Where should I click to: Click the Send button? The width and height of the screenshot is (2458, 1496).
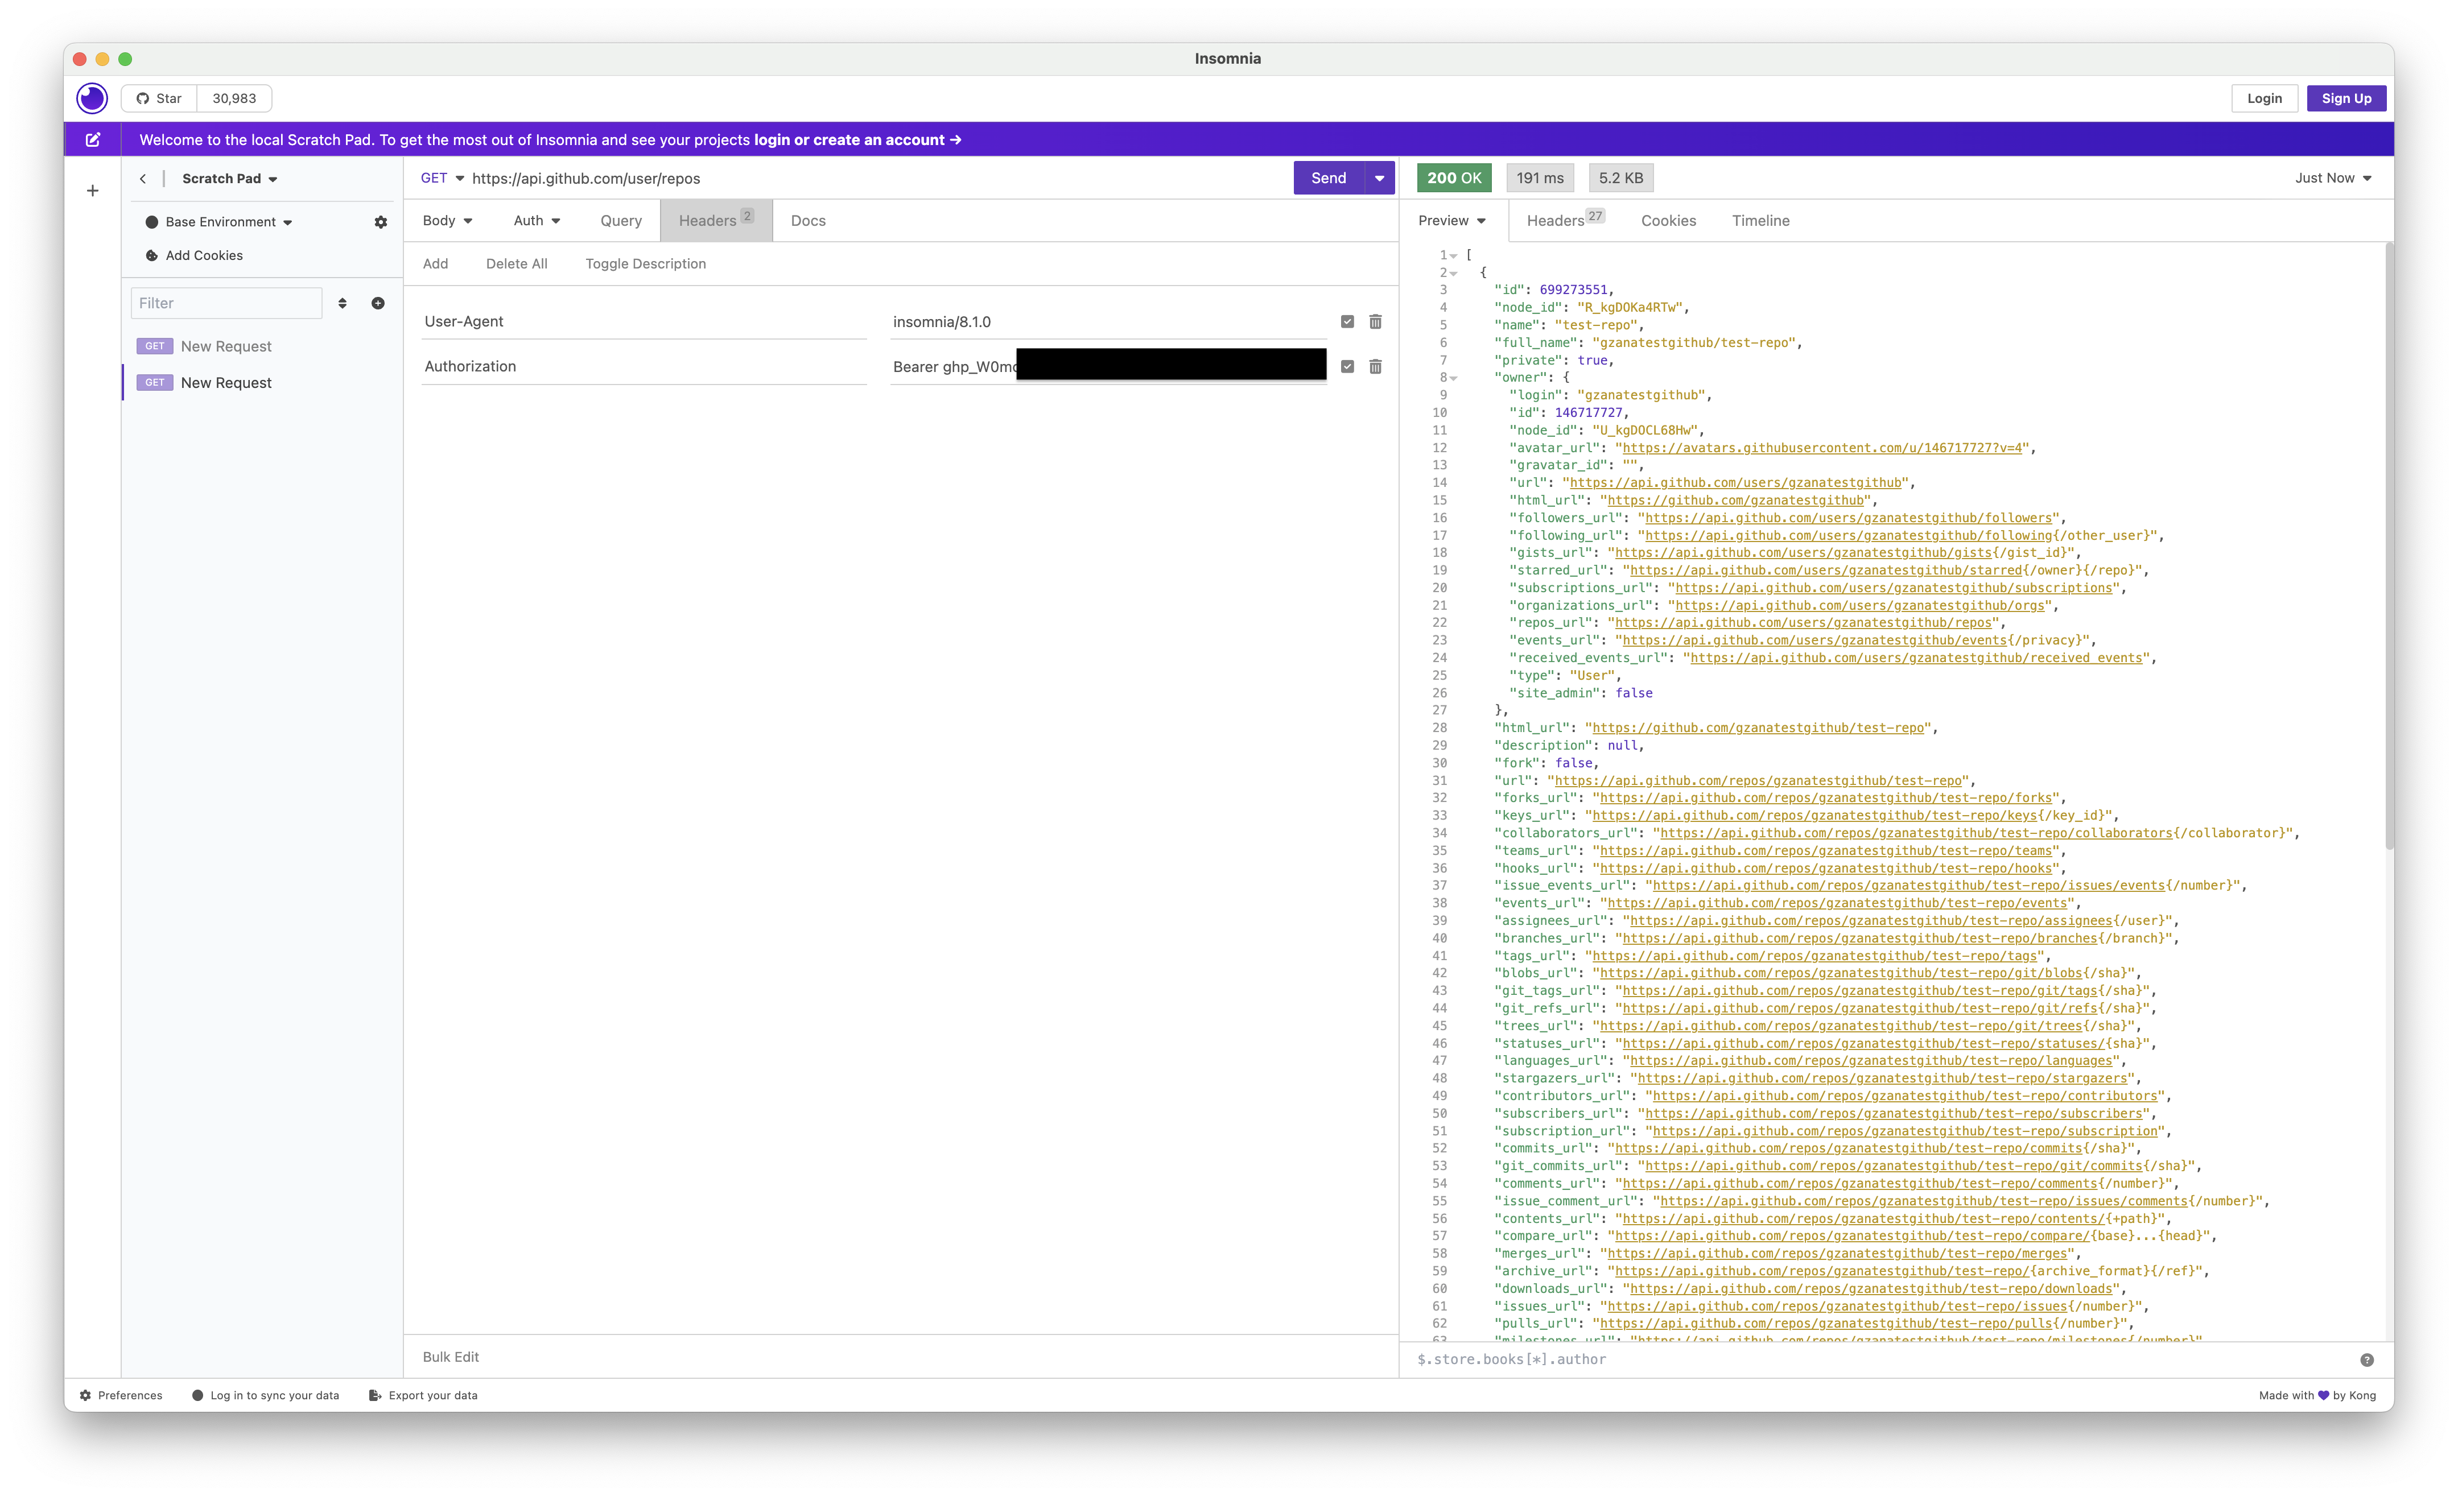1329,177
